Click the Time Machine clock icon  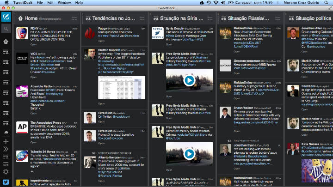(209, 3)
